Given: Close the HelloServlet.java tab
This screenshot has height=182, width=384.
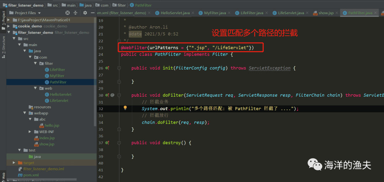Looking at the screenshot, I should point(193,13).
